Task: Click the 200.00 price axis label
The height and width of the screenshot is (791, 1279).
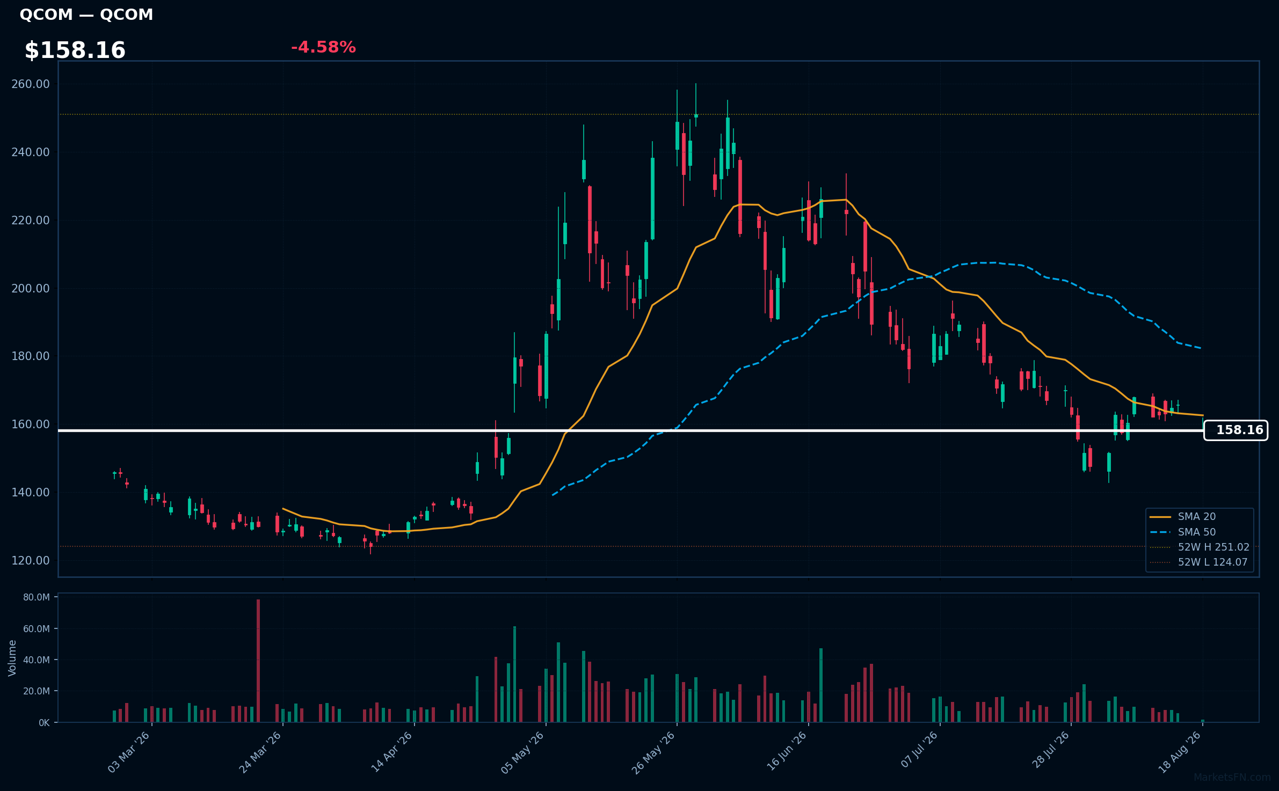Action: pyautogui.click(x=31, y=288)
